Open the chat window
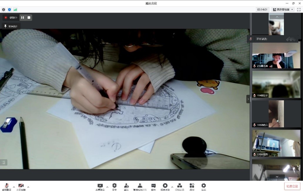The image size is (303, 191). pyautogui.click(x=153, y=186)
